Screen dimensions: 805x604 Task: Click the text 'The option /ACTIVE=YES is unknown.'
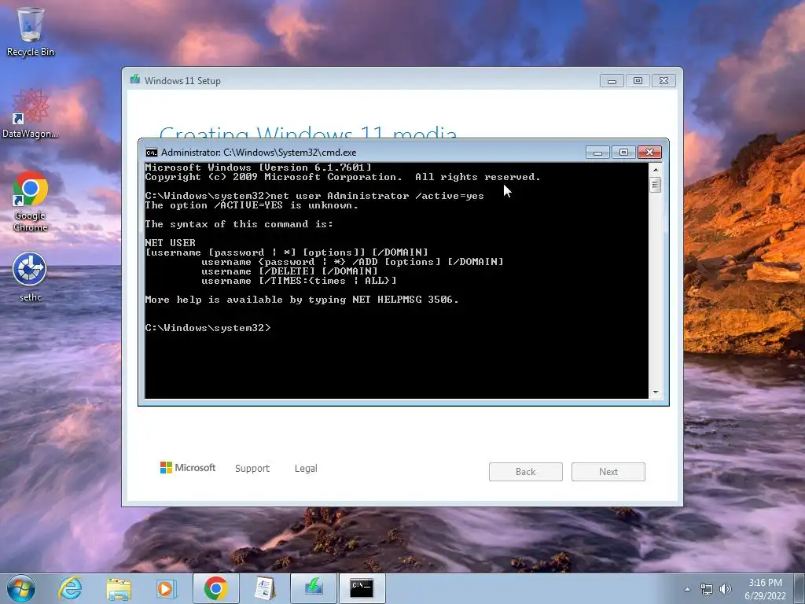[252, 205]
